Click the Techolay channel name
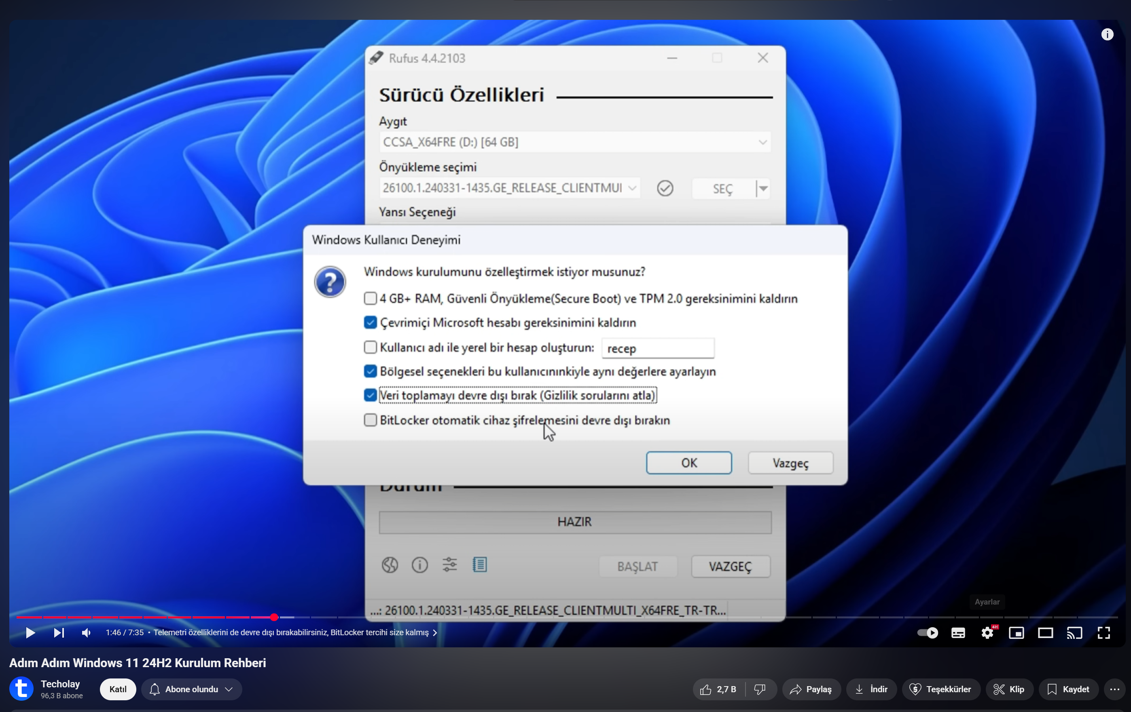The height and width of the screenshot is (712, 1131). (60, 684)
